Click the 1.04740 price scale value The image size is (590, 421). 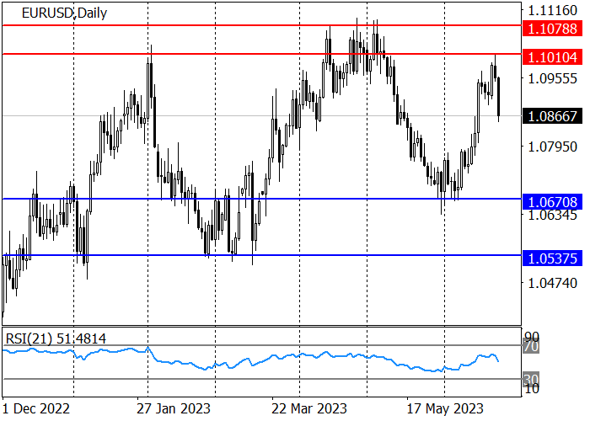552,283
